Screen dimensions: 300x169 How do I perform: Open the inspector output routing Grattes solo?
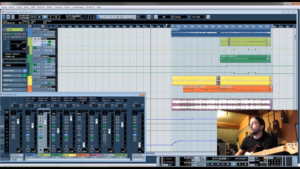(x=15, y=57)
